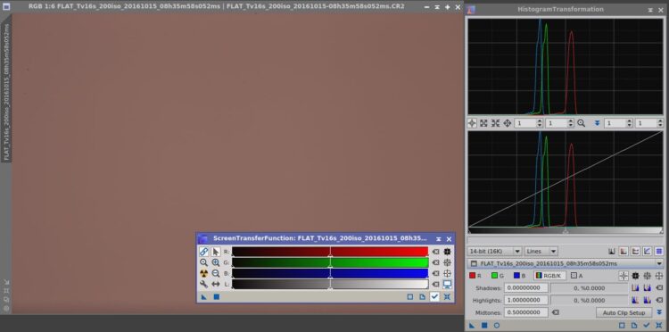Click the real-time preview circle in HistogramTransformation
669x332 pixels.
coord(497,325)
